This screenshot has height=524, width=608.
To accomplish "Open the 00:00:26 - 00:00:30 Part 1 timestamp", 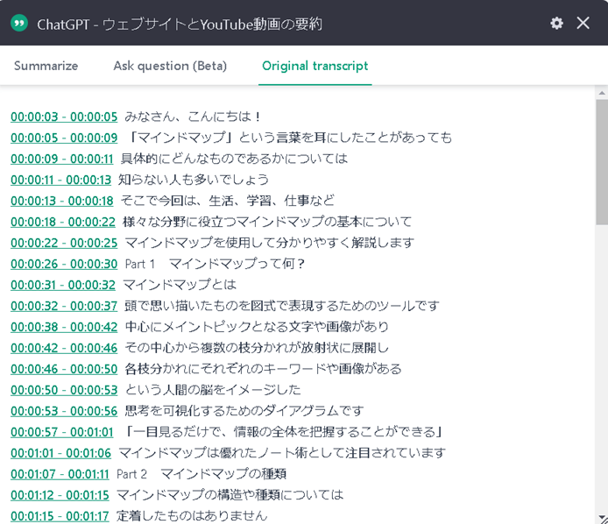I will [x=64, y=264].
